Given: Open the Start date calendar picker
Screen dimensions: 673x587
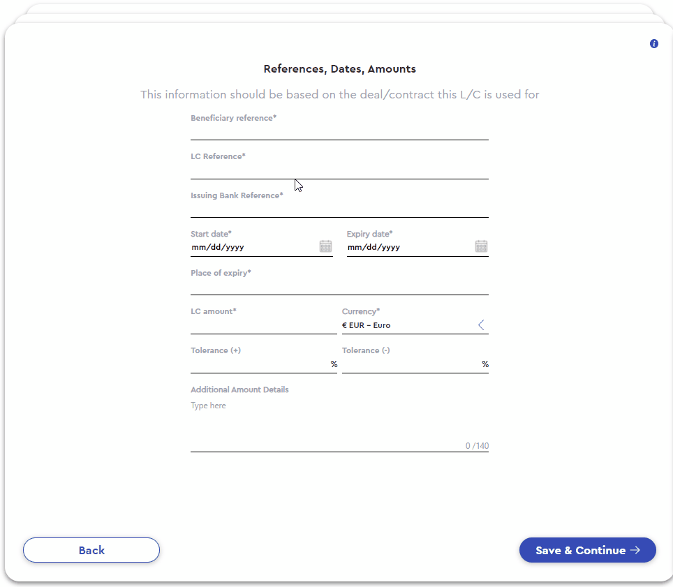Looking at the screenshot, I should 325,246.
